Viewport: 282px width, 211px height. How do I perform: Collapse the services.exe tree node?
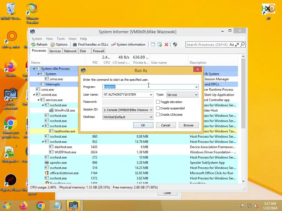[x=38, y=100]
